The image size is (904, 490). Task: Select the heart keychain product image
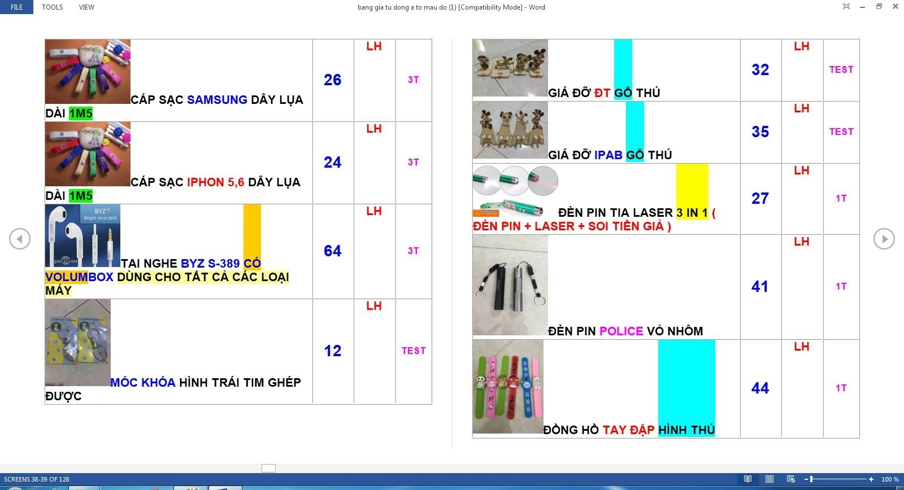[78, 343]
